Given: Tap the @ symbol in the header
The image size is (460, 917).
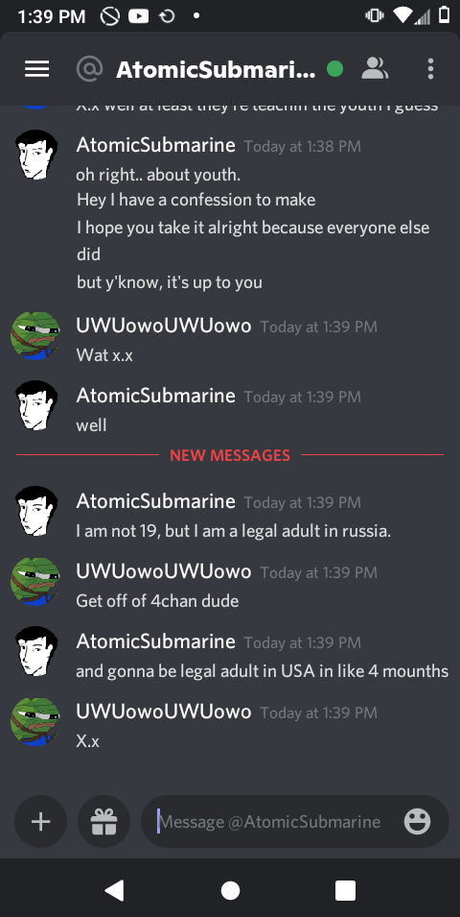Looking at the screenshot, I should pyautogui.click(x=89, y=69).
